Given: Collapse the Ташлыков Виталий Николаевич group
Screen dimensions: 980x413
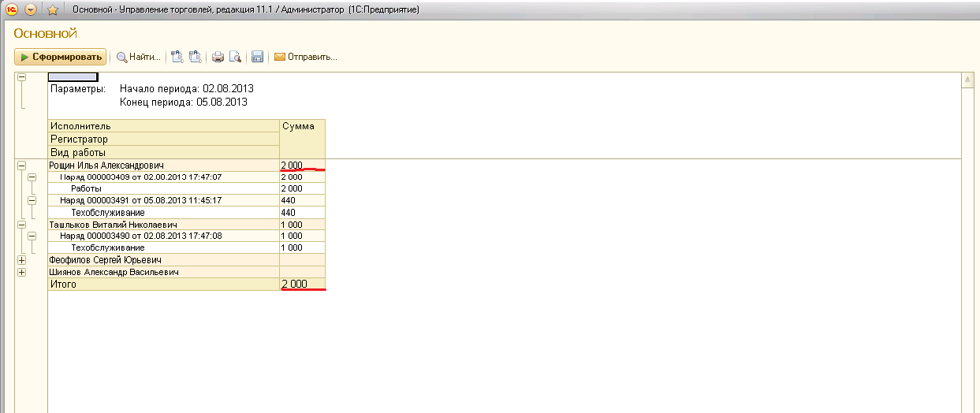Looking at the screenshot, I should click(x=21, y=225).
